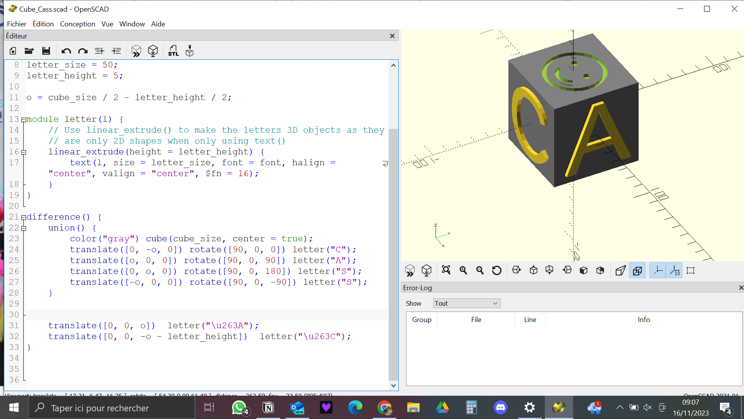This screenshot has height=419, width=744.
Task: Unindent the selected code
Action: click(x=100, y=51)
